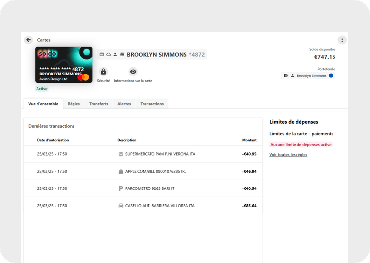Image resolution: width=370 pixels, height=263 pixels.
Task: Click the Sécurité label
Action: [x=103, y=81]
